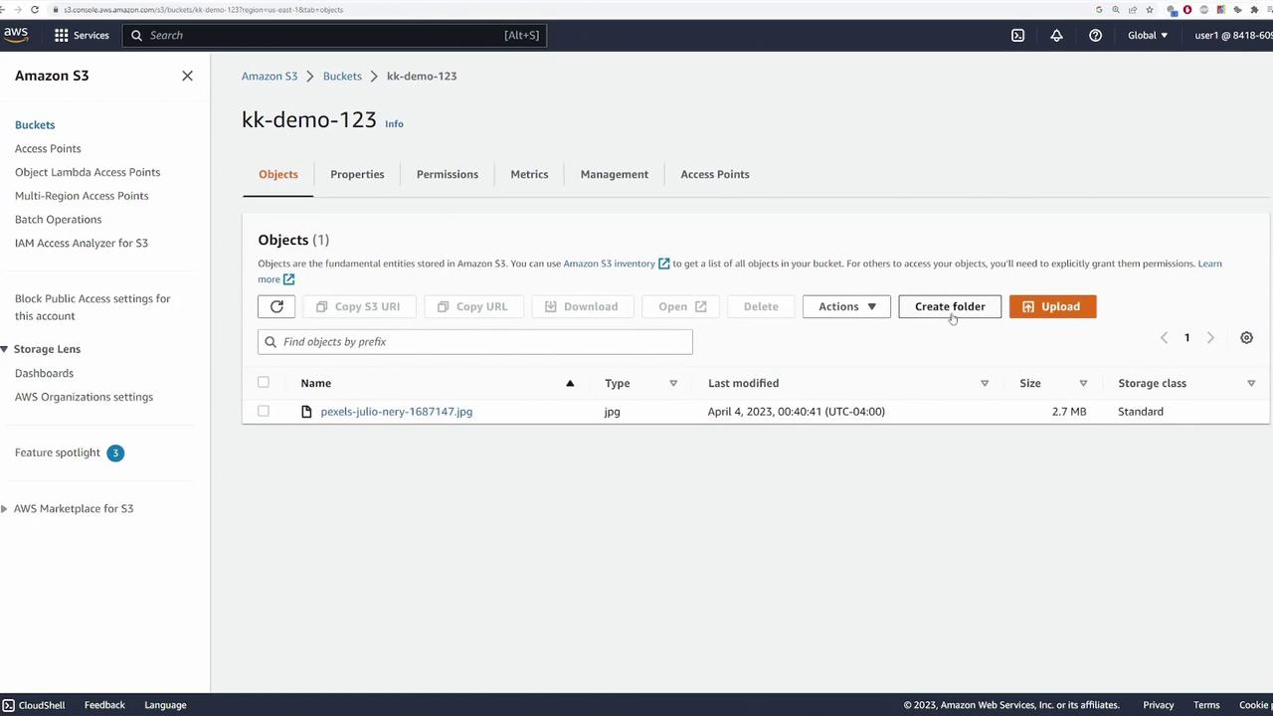Open Block Public Access settings link

click(x=92, y=307)
